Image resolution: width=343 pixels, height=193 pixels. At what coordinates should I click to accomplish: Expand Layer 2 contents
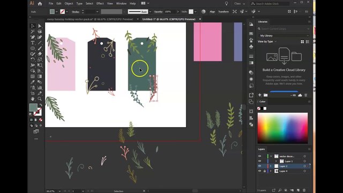[271, 166]
